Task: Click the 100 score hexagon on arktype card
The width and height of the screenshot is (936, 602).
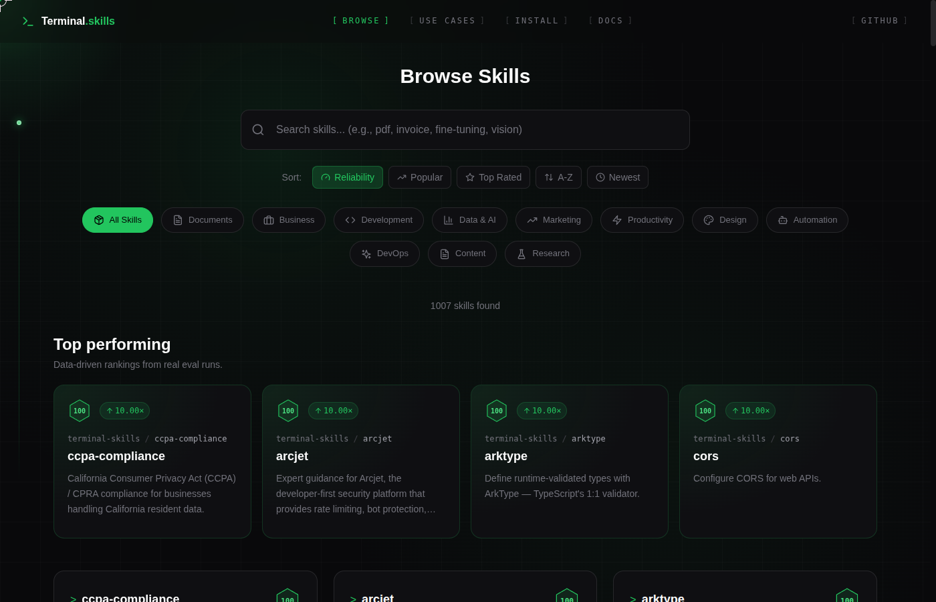Action: tap(497, 411)
